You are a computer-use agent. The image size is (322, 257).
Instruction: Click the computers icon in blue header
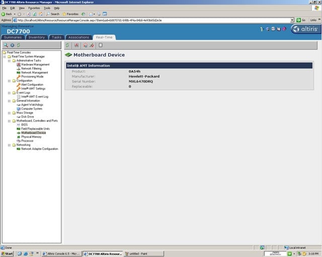pos(268,29)
